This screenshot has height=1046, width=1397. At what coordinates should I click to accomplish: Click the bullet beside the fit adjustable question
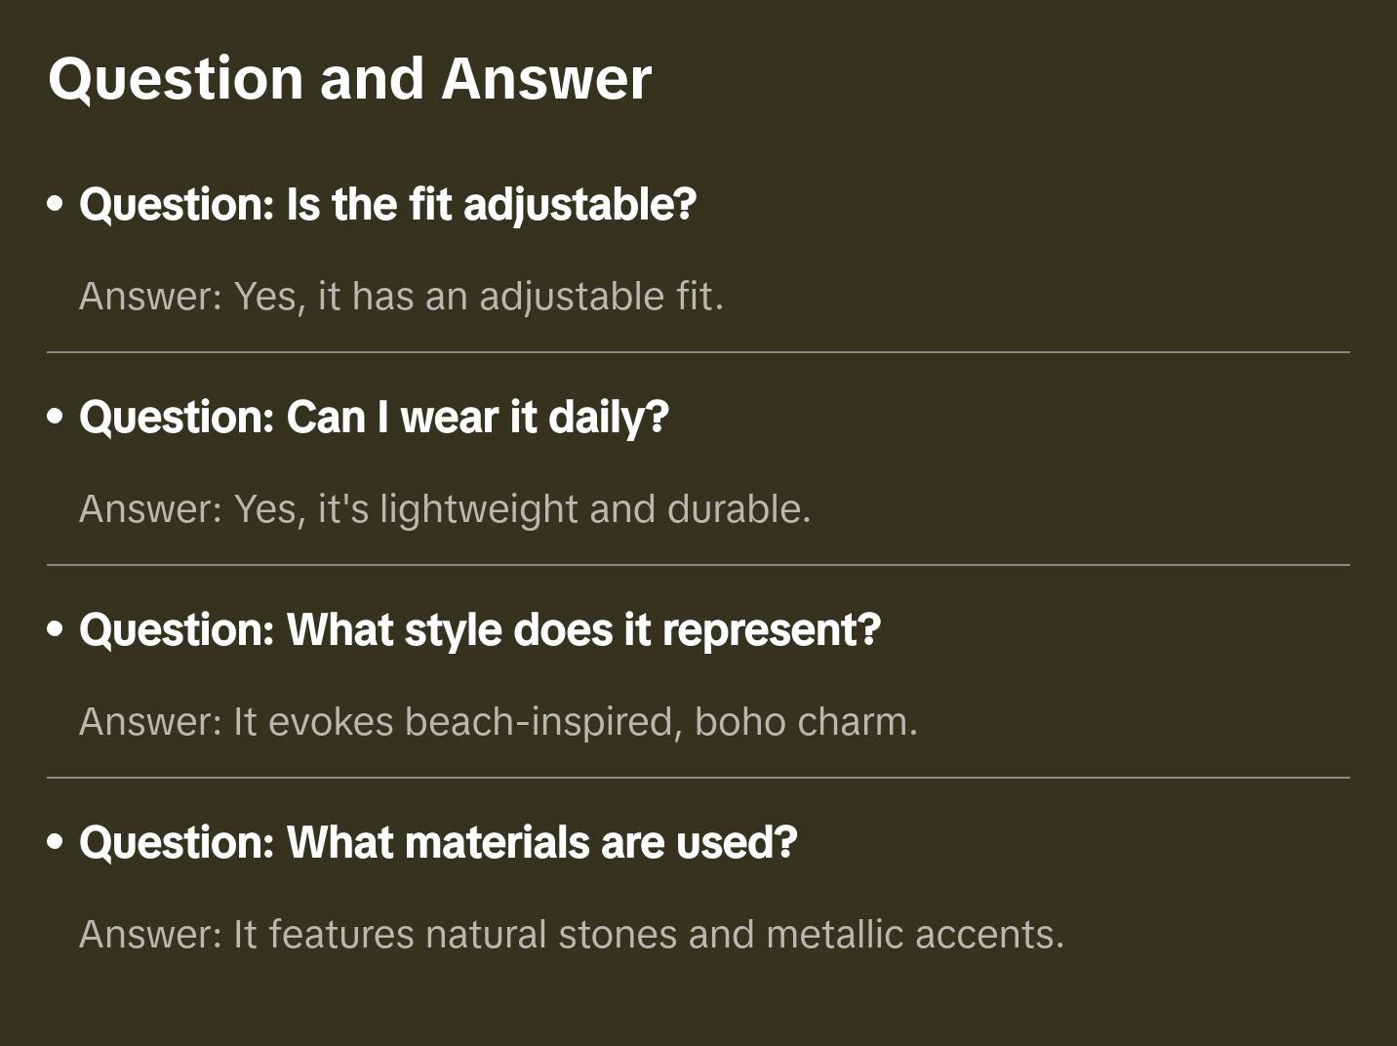coord(56,205)
